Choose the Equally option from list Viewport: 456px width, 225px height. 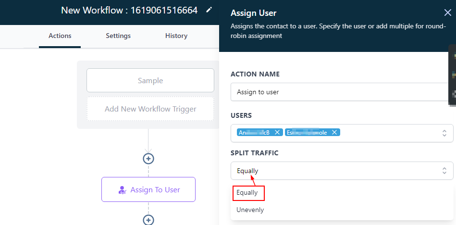coord(248,193)
